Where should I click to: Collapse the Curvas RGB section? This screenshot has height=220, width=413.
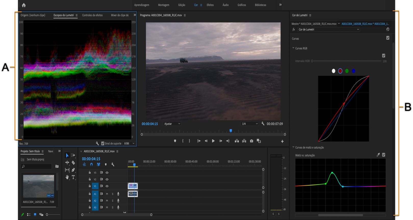(293, 48)
